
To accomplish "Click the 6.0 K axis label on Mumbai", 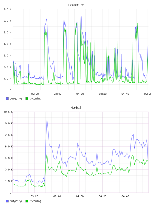I will 9,146.
